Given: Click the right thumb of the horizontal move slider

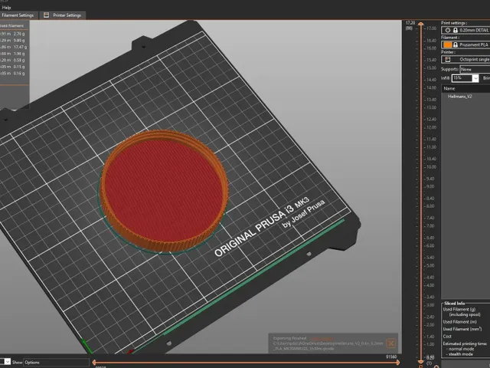Looking at the screenshot, I should click(398, 363).
